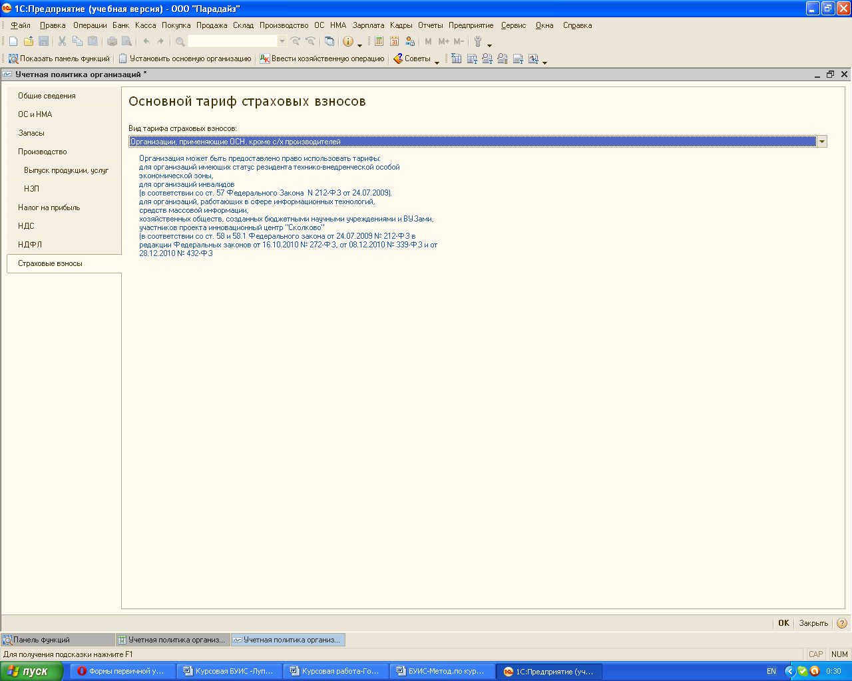The width and height of the screenshot is (852, 681).
Task: Open the Отчеты menu
Action: click(431, 25)
